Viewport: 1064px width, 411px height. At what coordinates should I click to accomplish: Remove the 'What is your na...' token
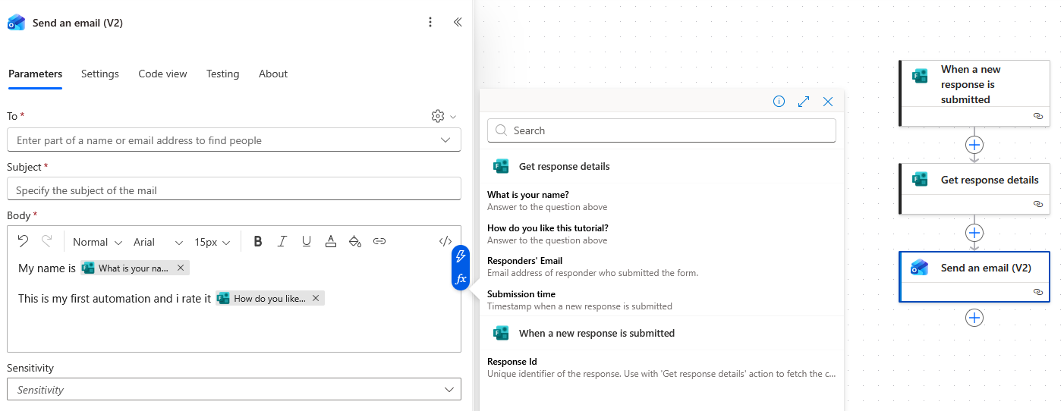click(x=180, y=268)
